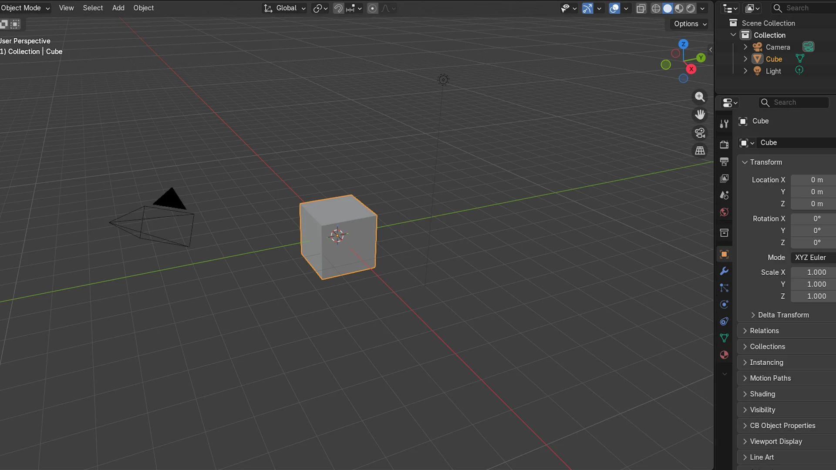Open the Select menu
836x470 pixels.
pyautogui.click(x=93, y=8)
